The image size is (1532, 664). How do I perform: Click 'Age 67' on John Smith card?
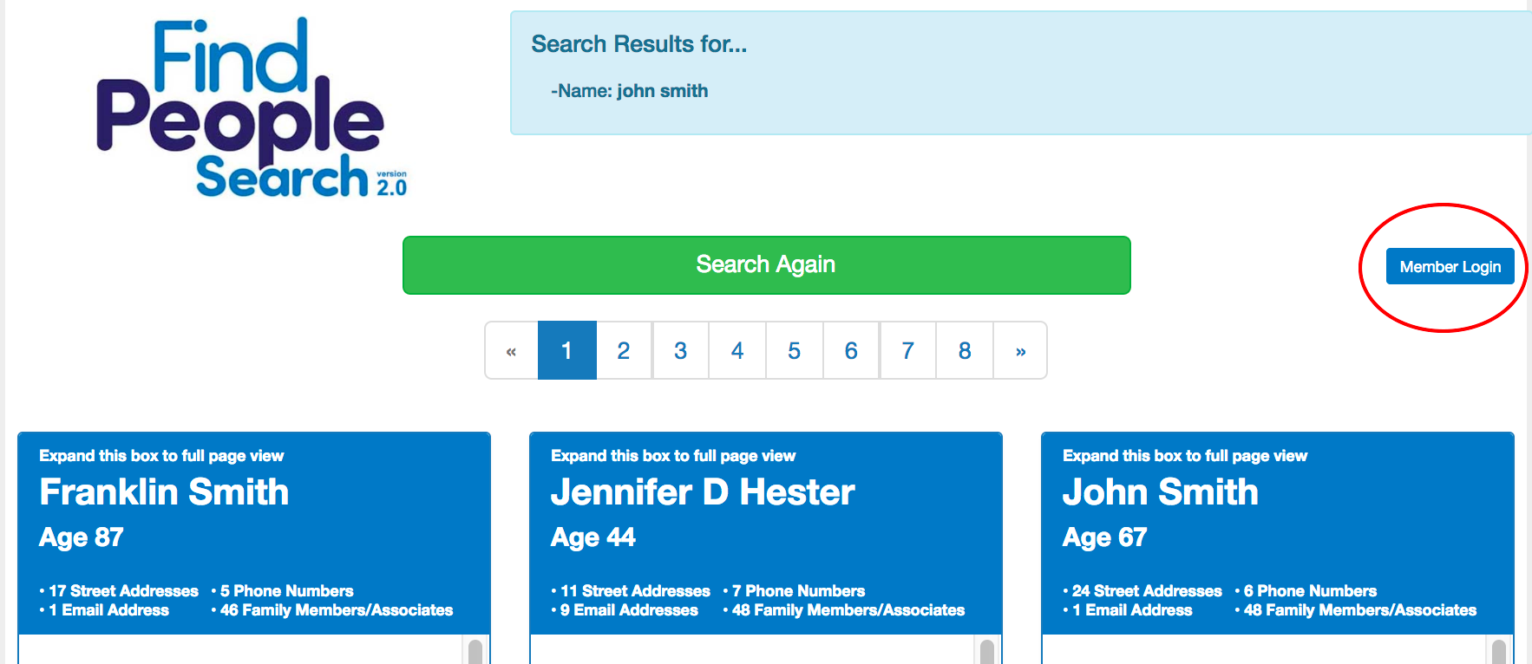tap(1105, 537)
